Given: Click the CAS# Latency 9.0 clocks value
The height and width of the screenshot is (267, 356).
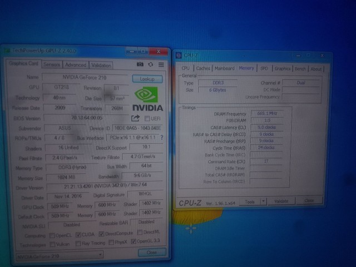Looking at the screenshot, I should (x=266, y=127).
